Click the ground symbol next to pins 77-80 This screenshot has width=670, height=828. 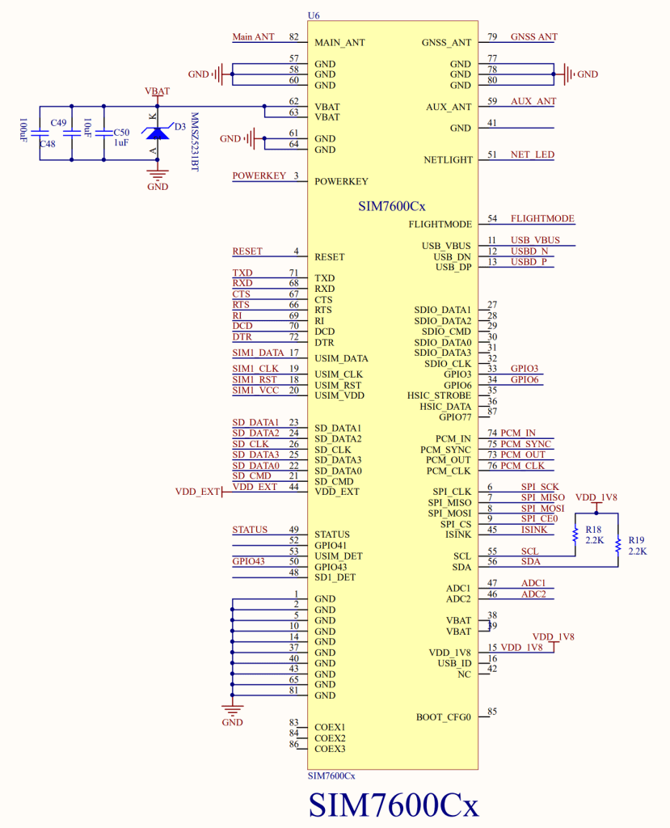[570, 74]
